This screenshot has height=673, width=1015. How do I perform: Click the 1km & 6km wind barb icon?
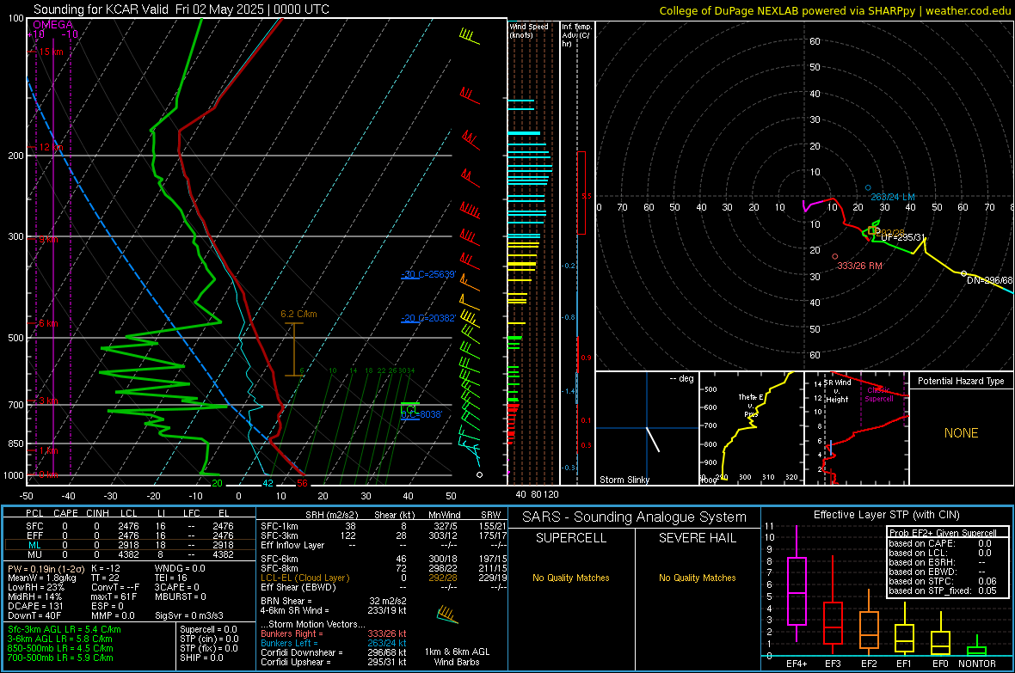click(x=447, y=614)
